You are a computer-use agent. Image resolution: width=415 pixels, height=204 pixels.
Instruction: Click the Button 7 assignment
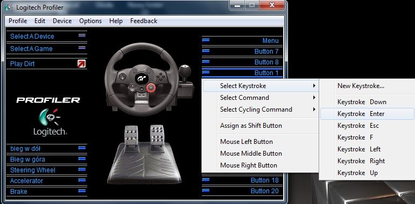point(242,52)
